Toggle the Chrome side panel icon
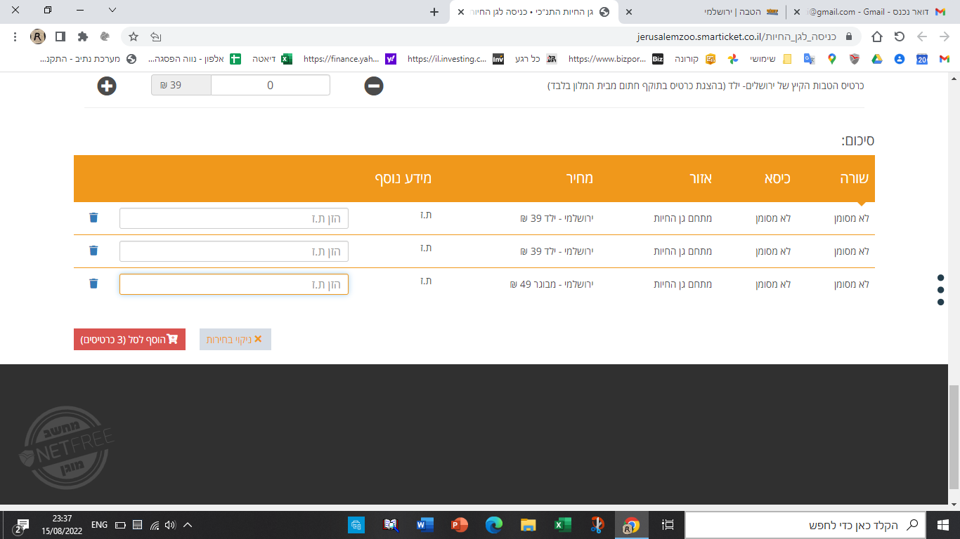 click(x=60, y=36)
